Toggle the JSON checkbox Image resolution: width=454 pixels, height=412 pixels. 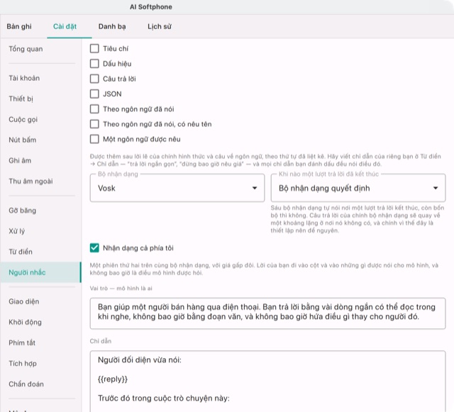pyautogui.click(x=94, y=94)
